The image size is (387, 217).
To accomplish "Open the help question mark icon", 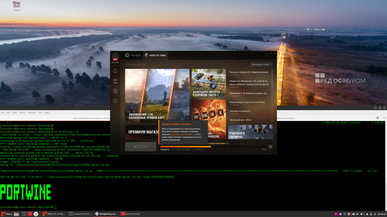I will point(115,101).
